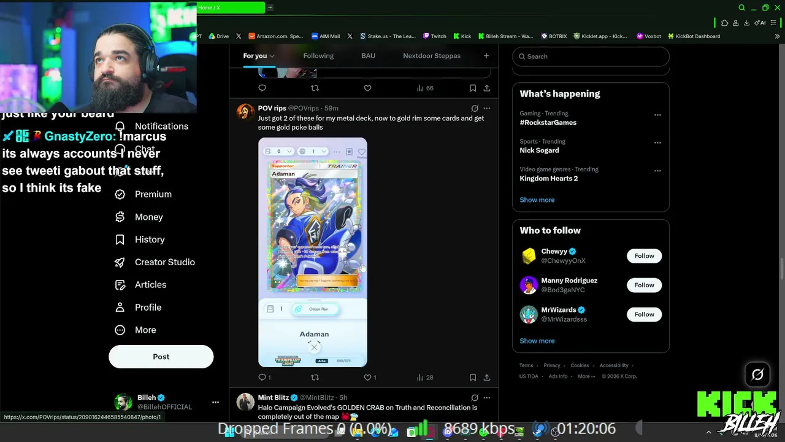Share the tweet with 66 views
The height and width of the screenshot is (442, 785).
point(486,88)
